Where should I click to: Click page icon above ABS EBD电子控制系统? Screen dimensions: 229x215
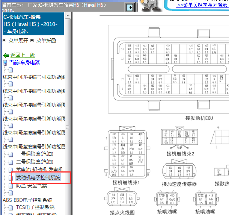pyautogui.click(x=11, y=193)
